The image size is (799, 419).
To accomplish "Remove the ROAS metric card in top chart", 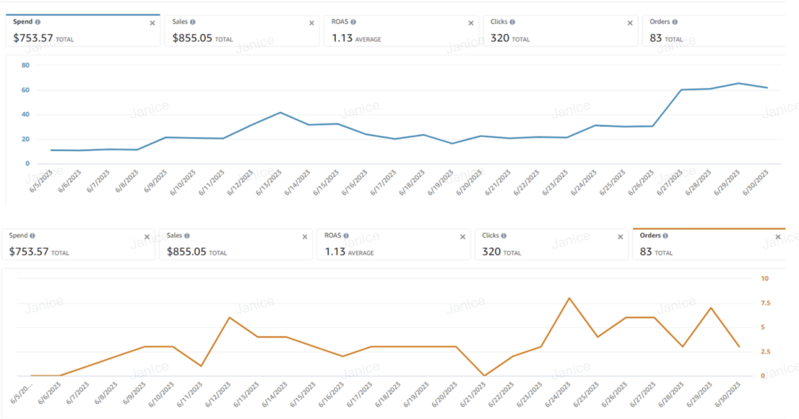I will 471,23.
